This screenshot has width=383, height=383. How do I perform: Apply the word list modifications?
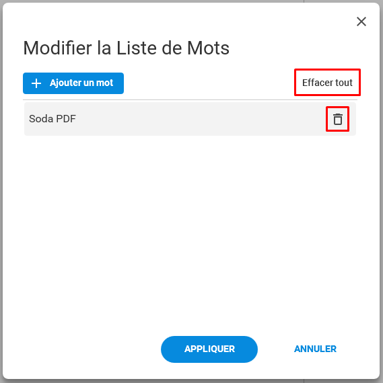209,349
